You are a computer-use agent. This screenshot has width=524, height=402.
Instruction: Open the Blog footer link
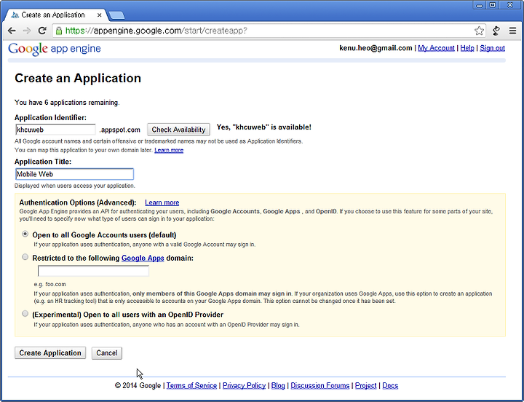point(278,385)
